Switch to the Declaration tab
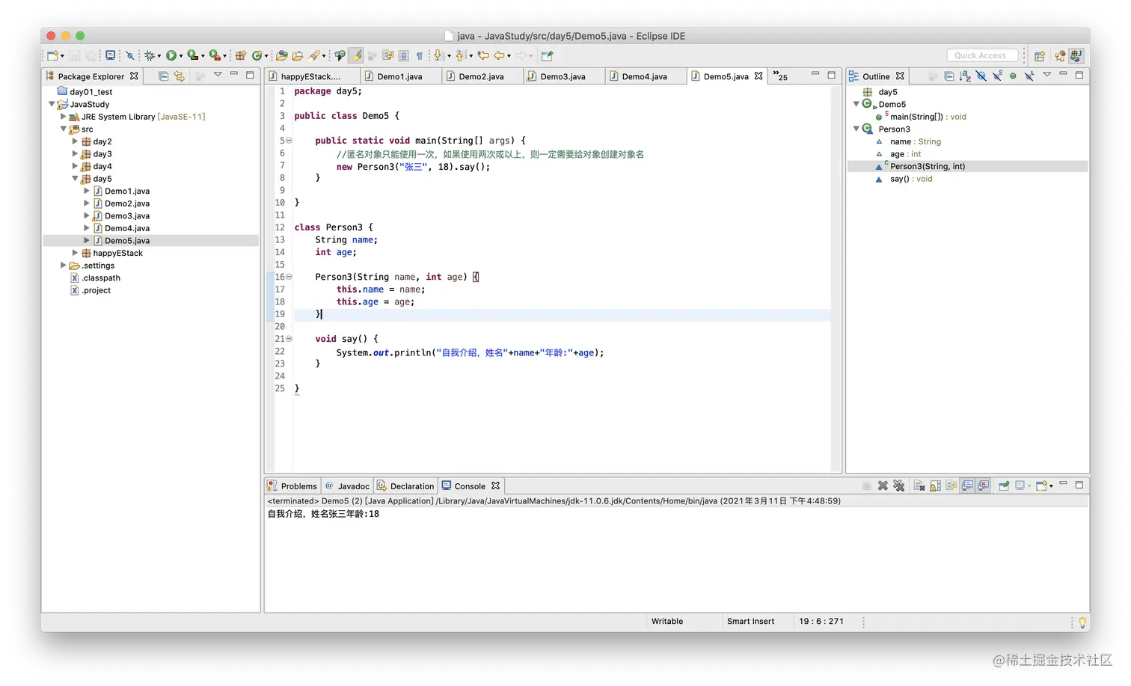The height and width of the screenshot is (686, 1131). [405, 486]
